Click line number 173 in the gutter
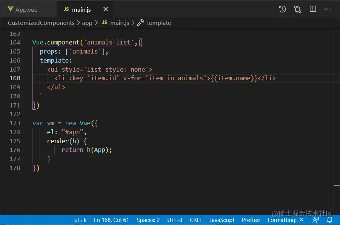 (15, 123)
